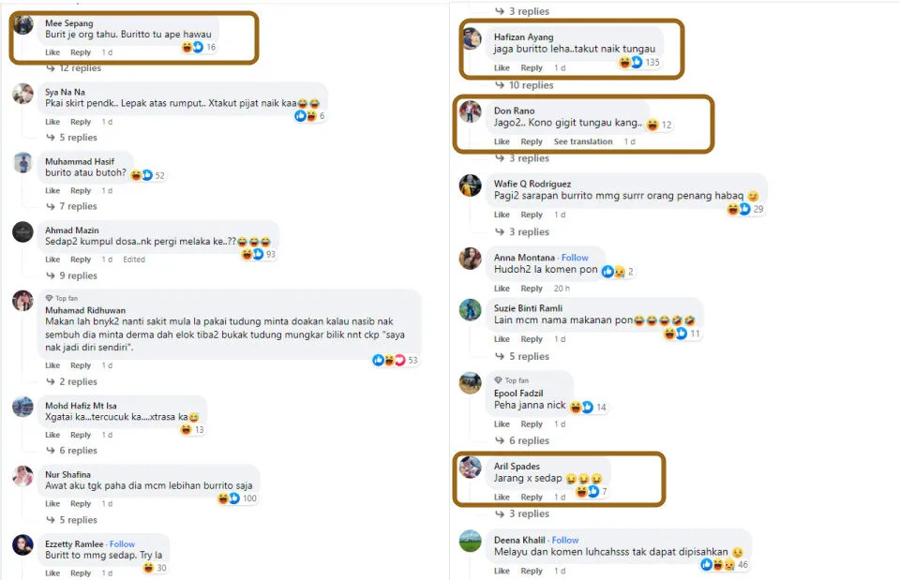Expand 10 replies under Hafizan Ayang
Screen dimensions: 900x580
point(531,85)
